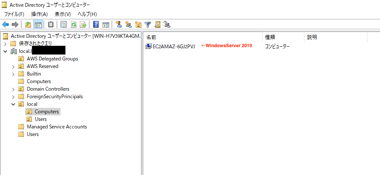
Task: Create a new user with toolbar icon
Action: click(x=119, y=24)
